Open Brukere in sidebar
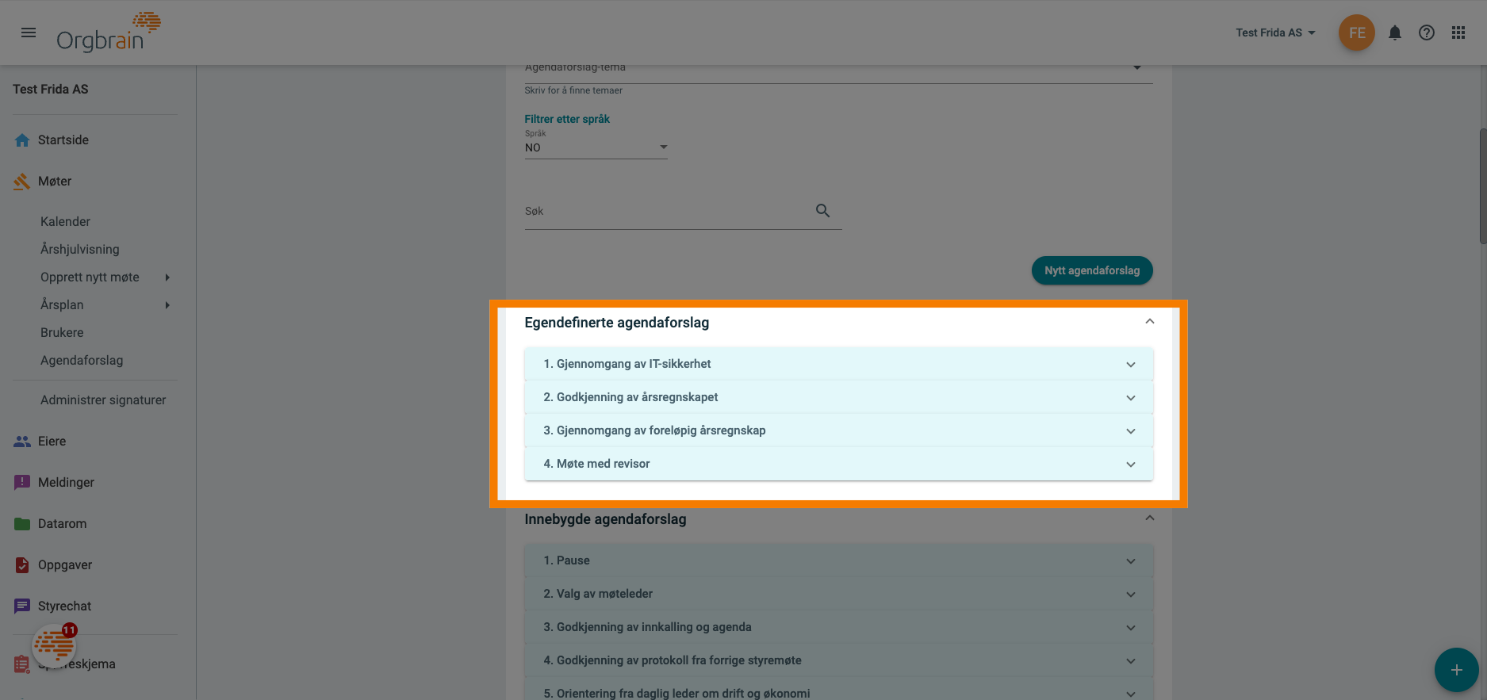The image size is (1487, 700). click(62, 333)
